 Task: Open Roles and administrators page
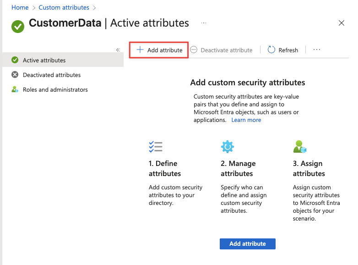pyautogui.click(x=55, y=89)
